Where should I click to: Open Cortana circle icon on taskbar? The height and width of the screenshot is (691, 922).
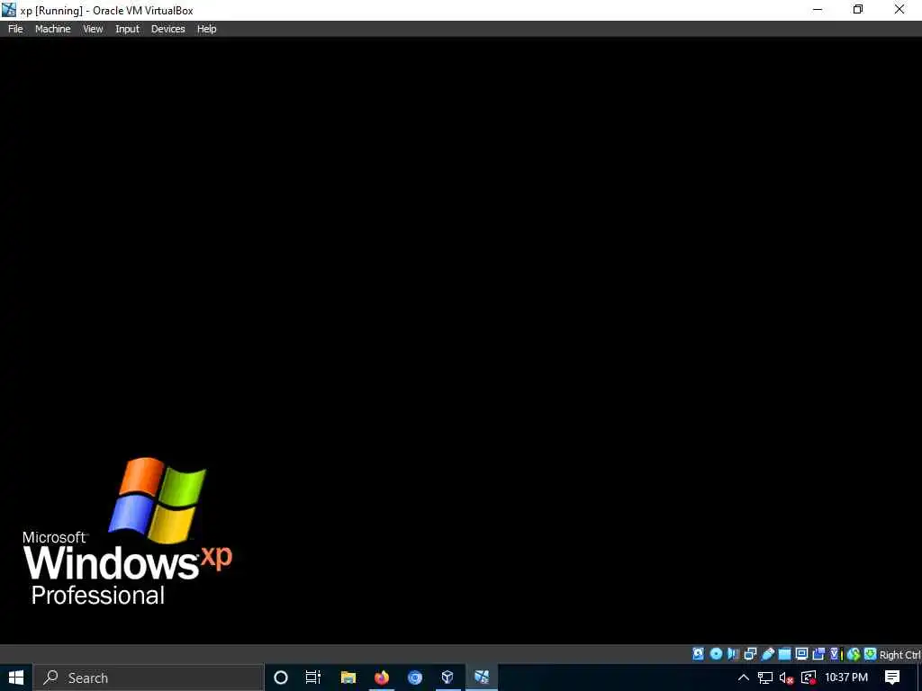click(x=281, y=678)
